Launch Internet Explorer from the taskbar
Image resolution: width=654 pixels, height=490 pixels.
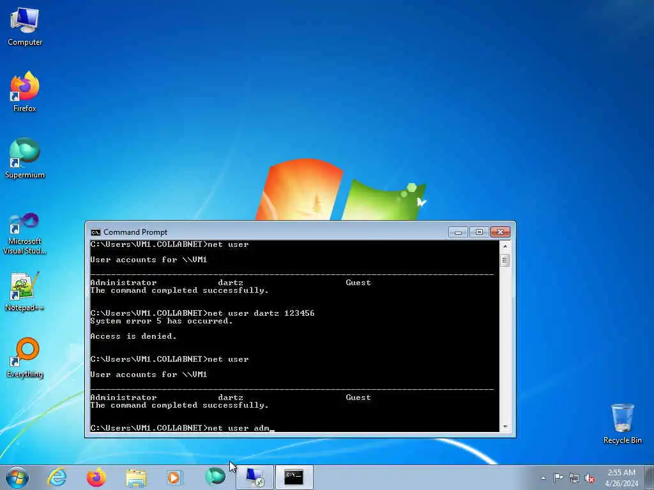pos(57,477)
